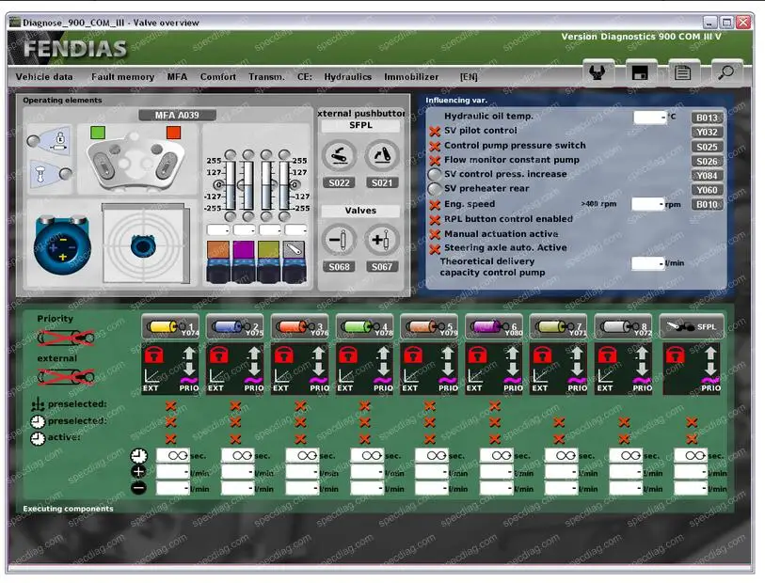Click the crosshair target joystick display
The height and width of the screenshot is (583, 765).
pos(144,244)
